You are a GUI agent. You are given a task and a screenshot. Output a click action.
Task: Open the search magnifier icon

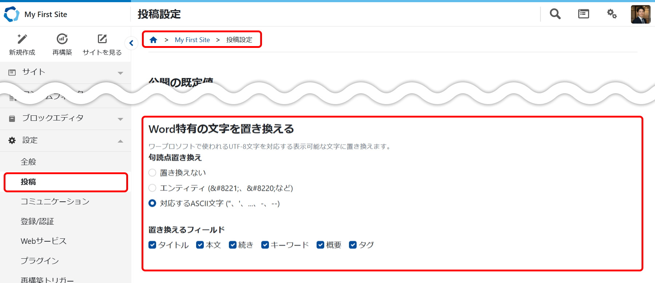(555, 14)
